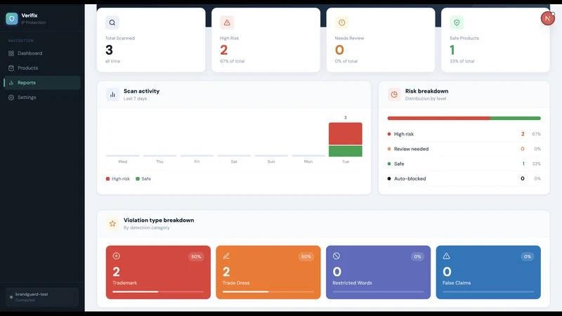Click the 50% badge on Trademark card

pos(196,256)
